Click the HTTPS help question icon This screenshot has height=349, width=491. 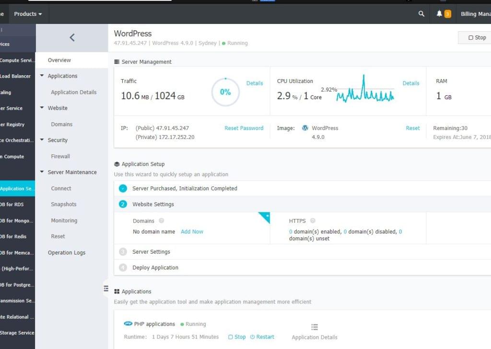(x=313, y=221)
